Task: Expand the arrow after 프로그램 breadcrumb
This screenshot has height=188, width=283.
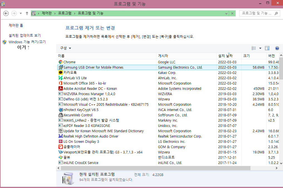Action: 75,13
